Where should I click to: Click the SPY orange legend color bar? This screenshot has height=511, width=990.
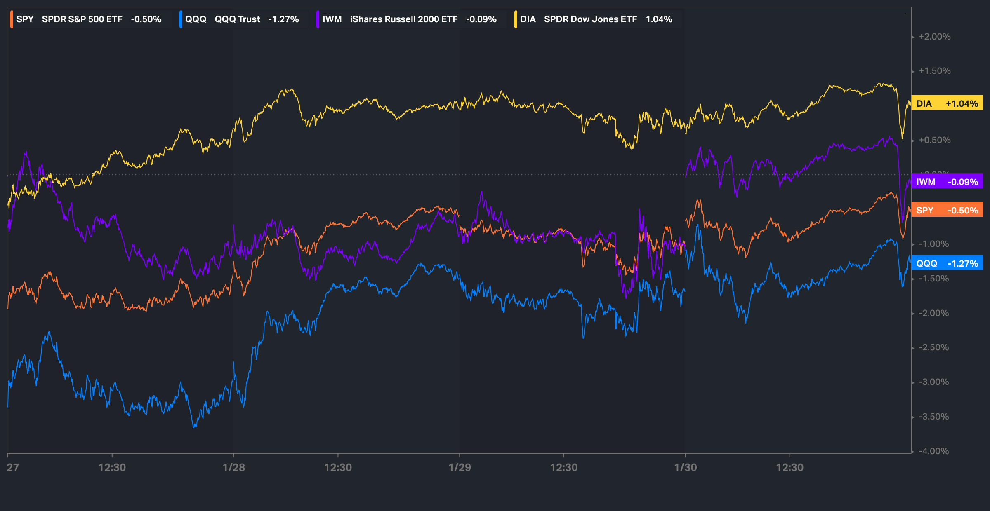[x=12, y=19]
